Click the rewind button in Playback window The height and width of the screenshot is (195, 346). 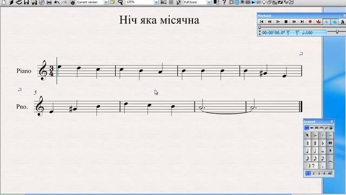[270, 22]
